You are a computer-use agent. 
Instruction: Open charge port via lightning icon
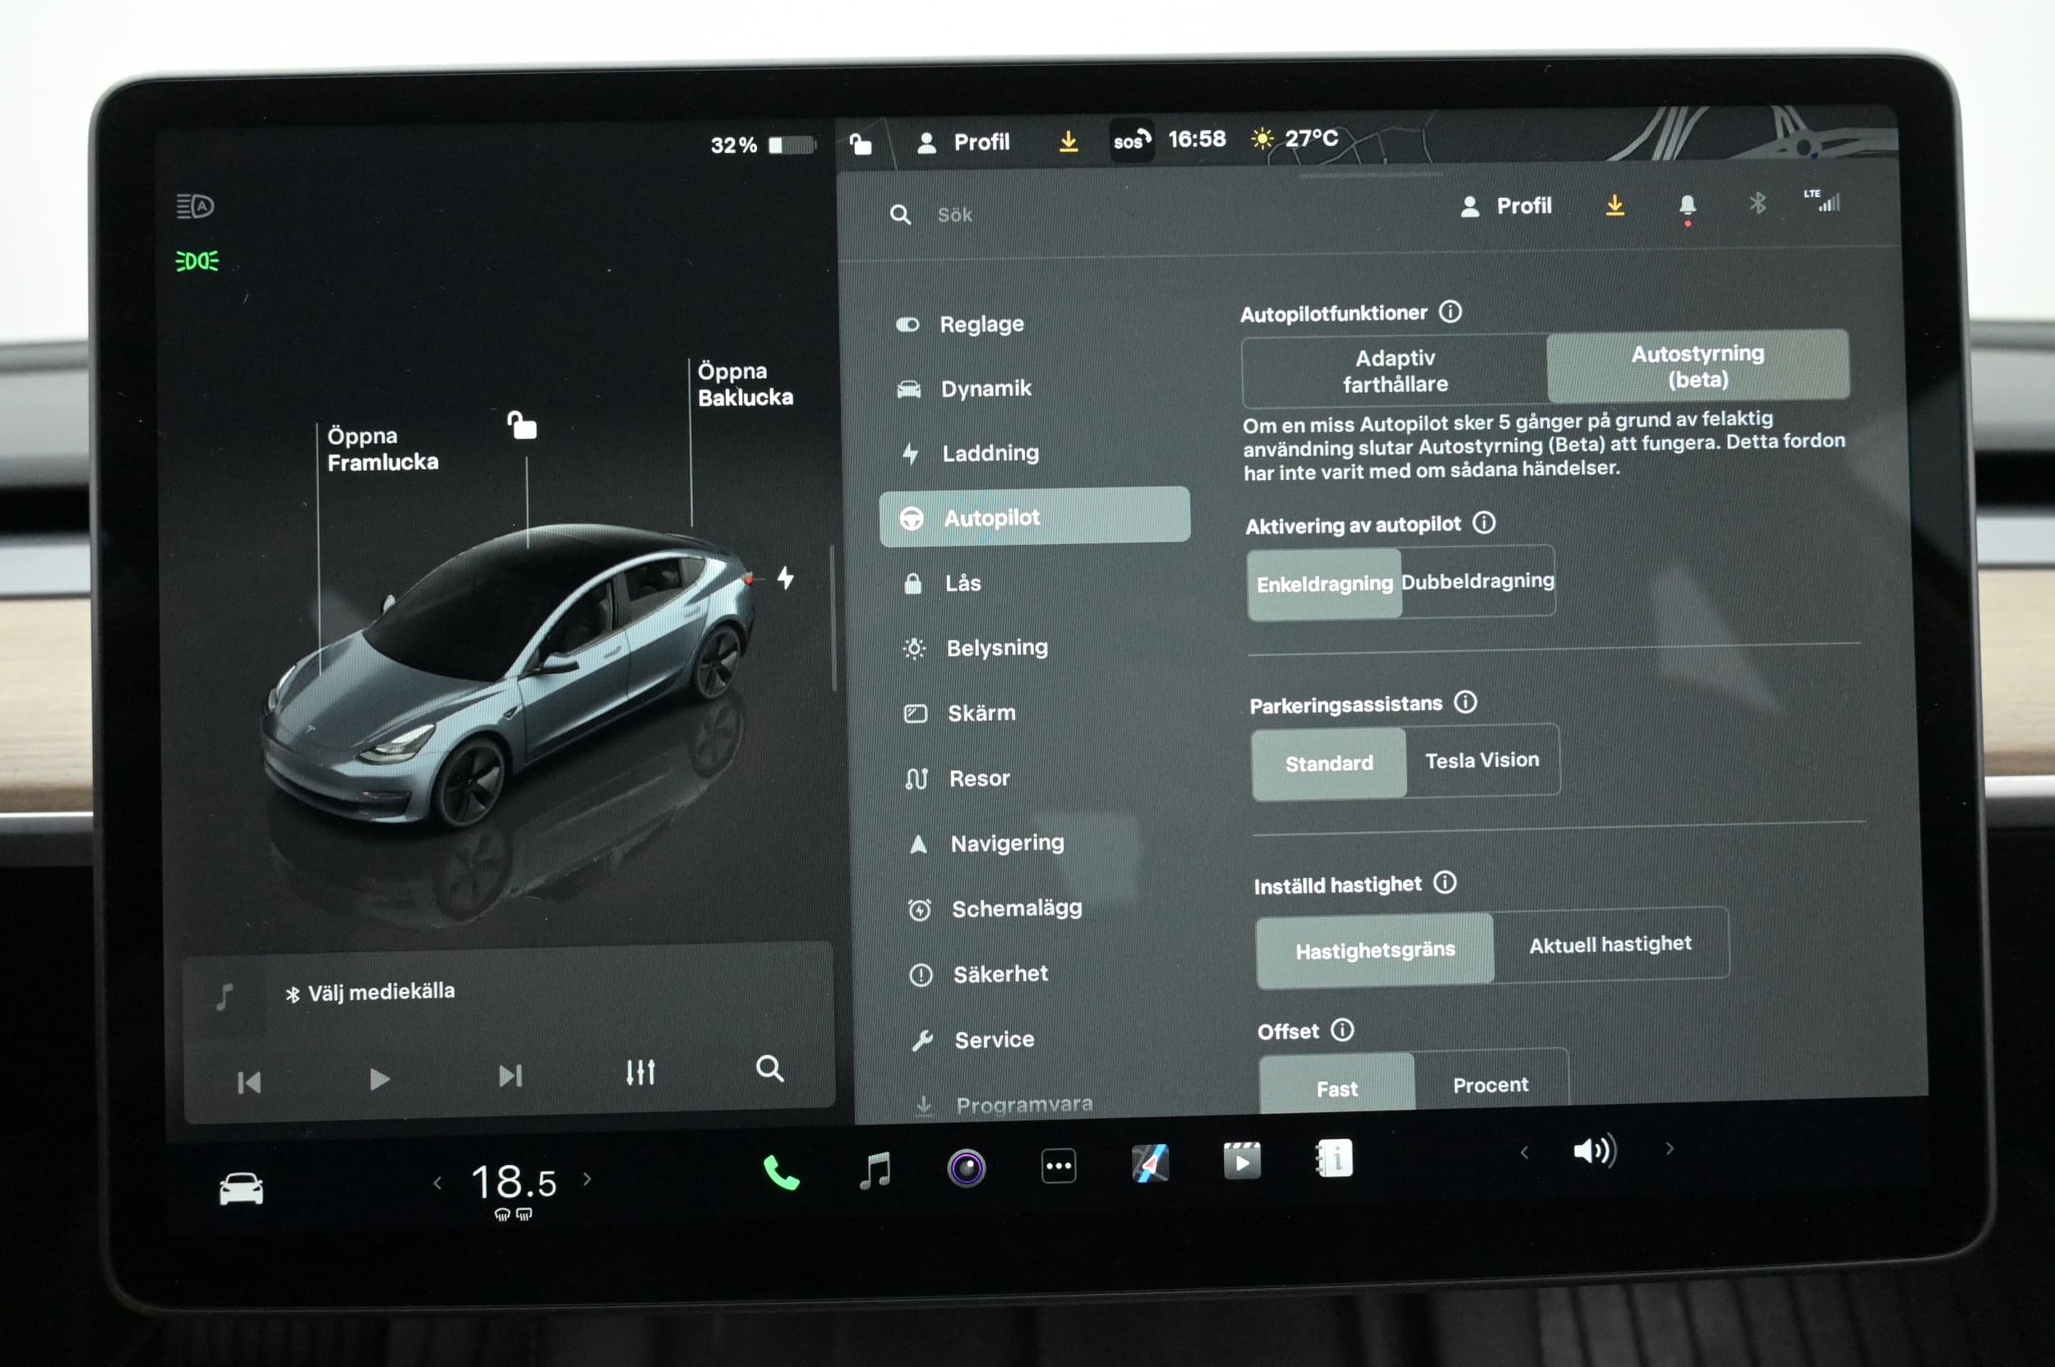[786, 577]
